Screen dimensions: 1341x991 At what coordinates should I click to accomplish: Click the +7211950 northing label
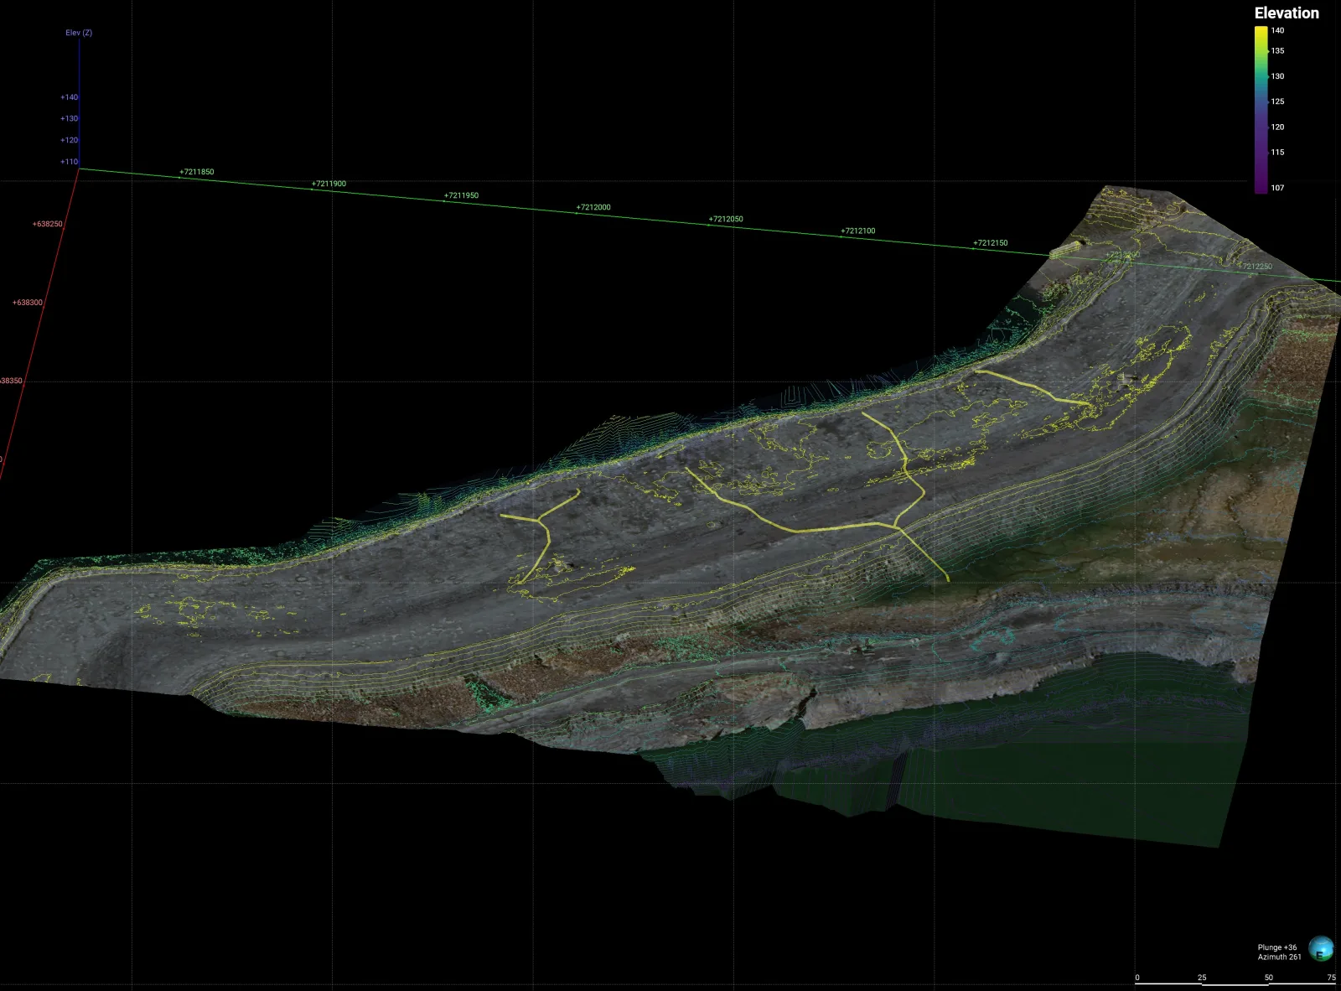point(461,195)
